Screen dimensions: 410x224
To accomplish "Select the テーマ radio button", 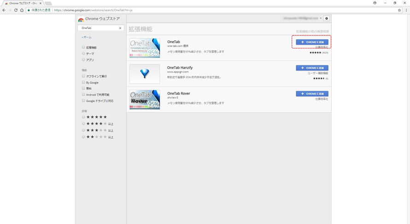I will pyautogui.click(x=83, y=53).
